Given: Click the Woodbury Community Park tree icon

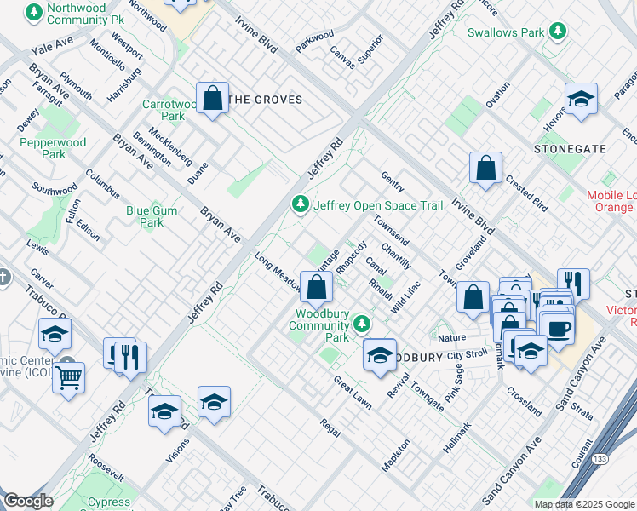Looking at the screenshot, I should tap(363, 324).
